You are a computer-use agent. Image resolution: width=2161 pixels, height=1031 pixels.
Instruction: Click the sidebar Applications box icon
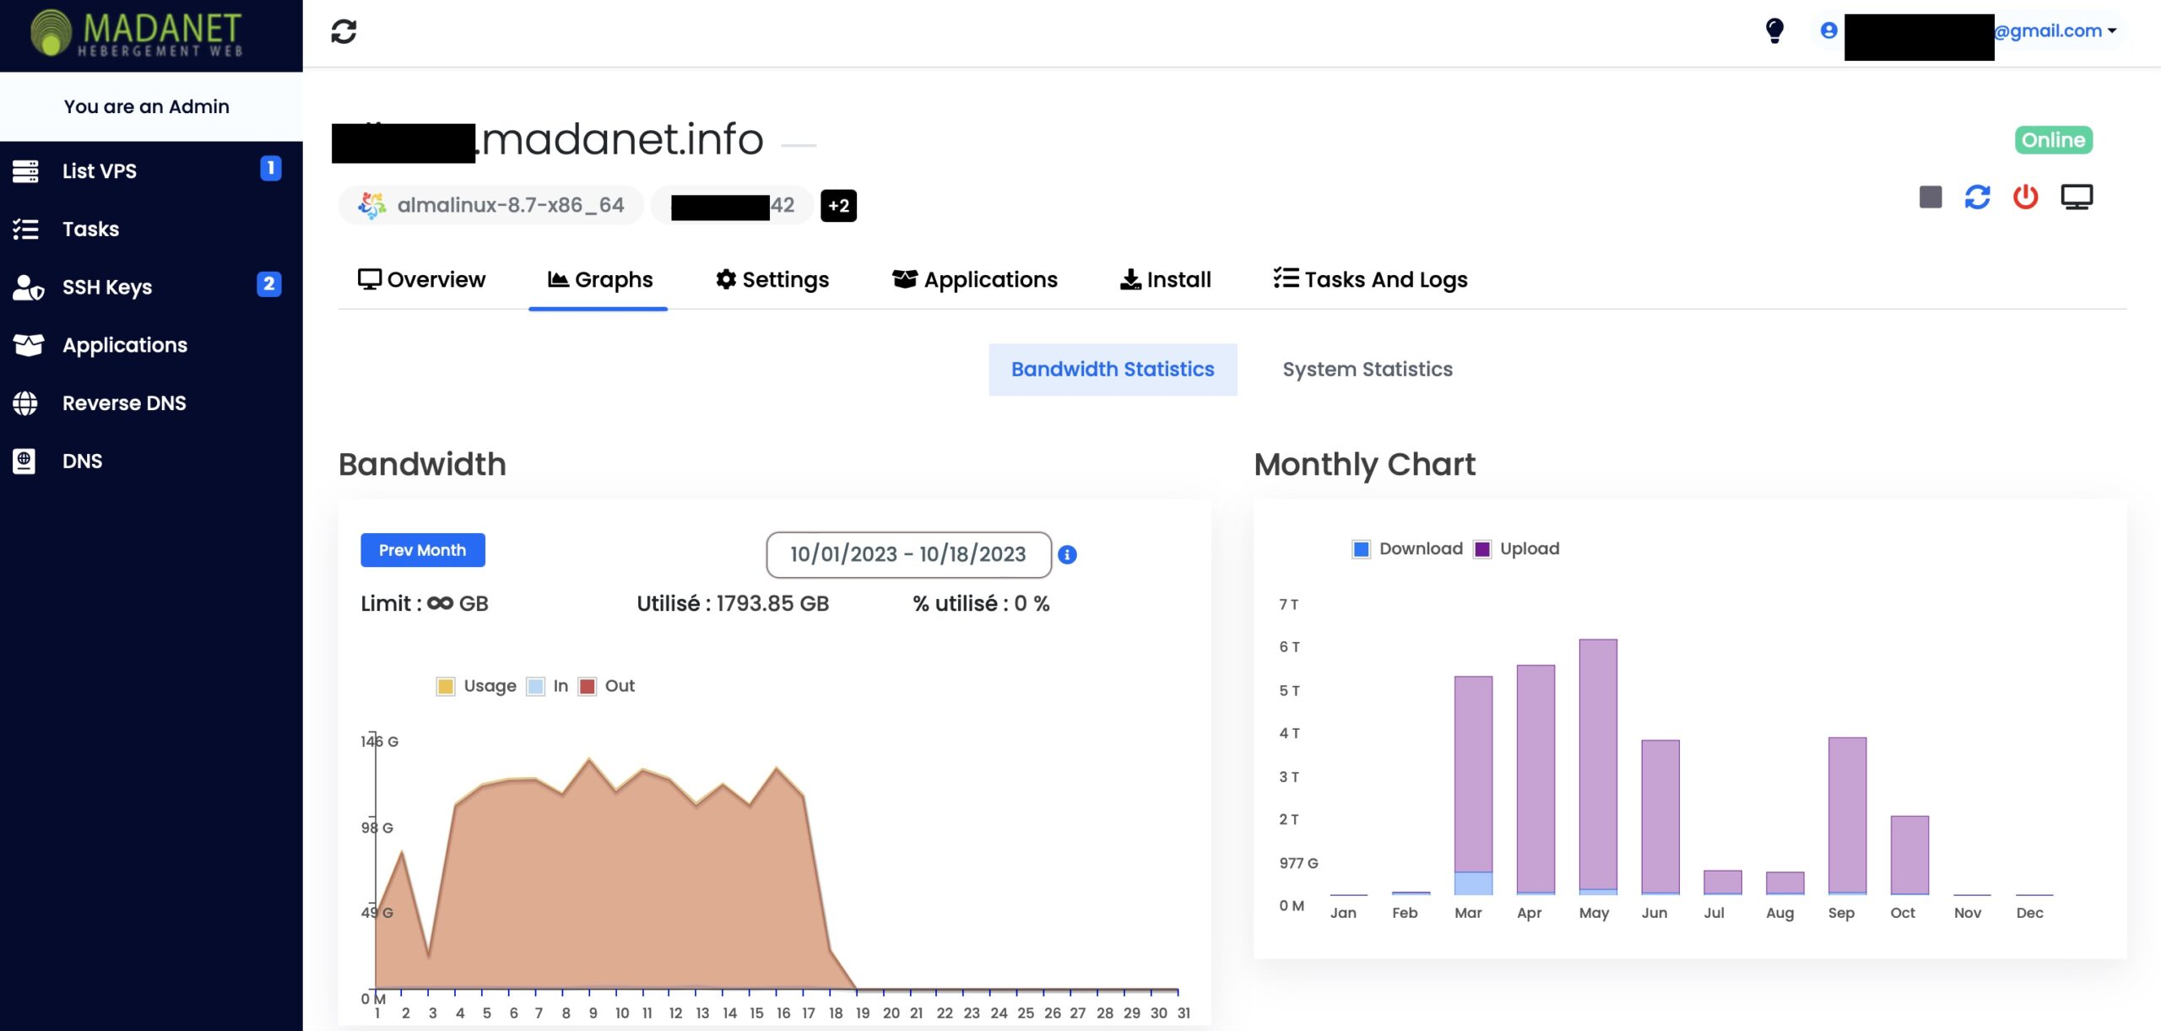pyautogui.click(x=28, y=345)
